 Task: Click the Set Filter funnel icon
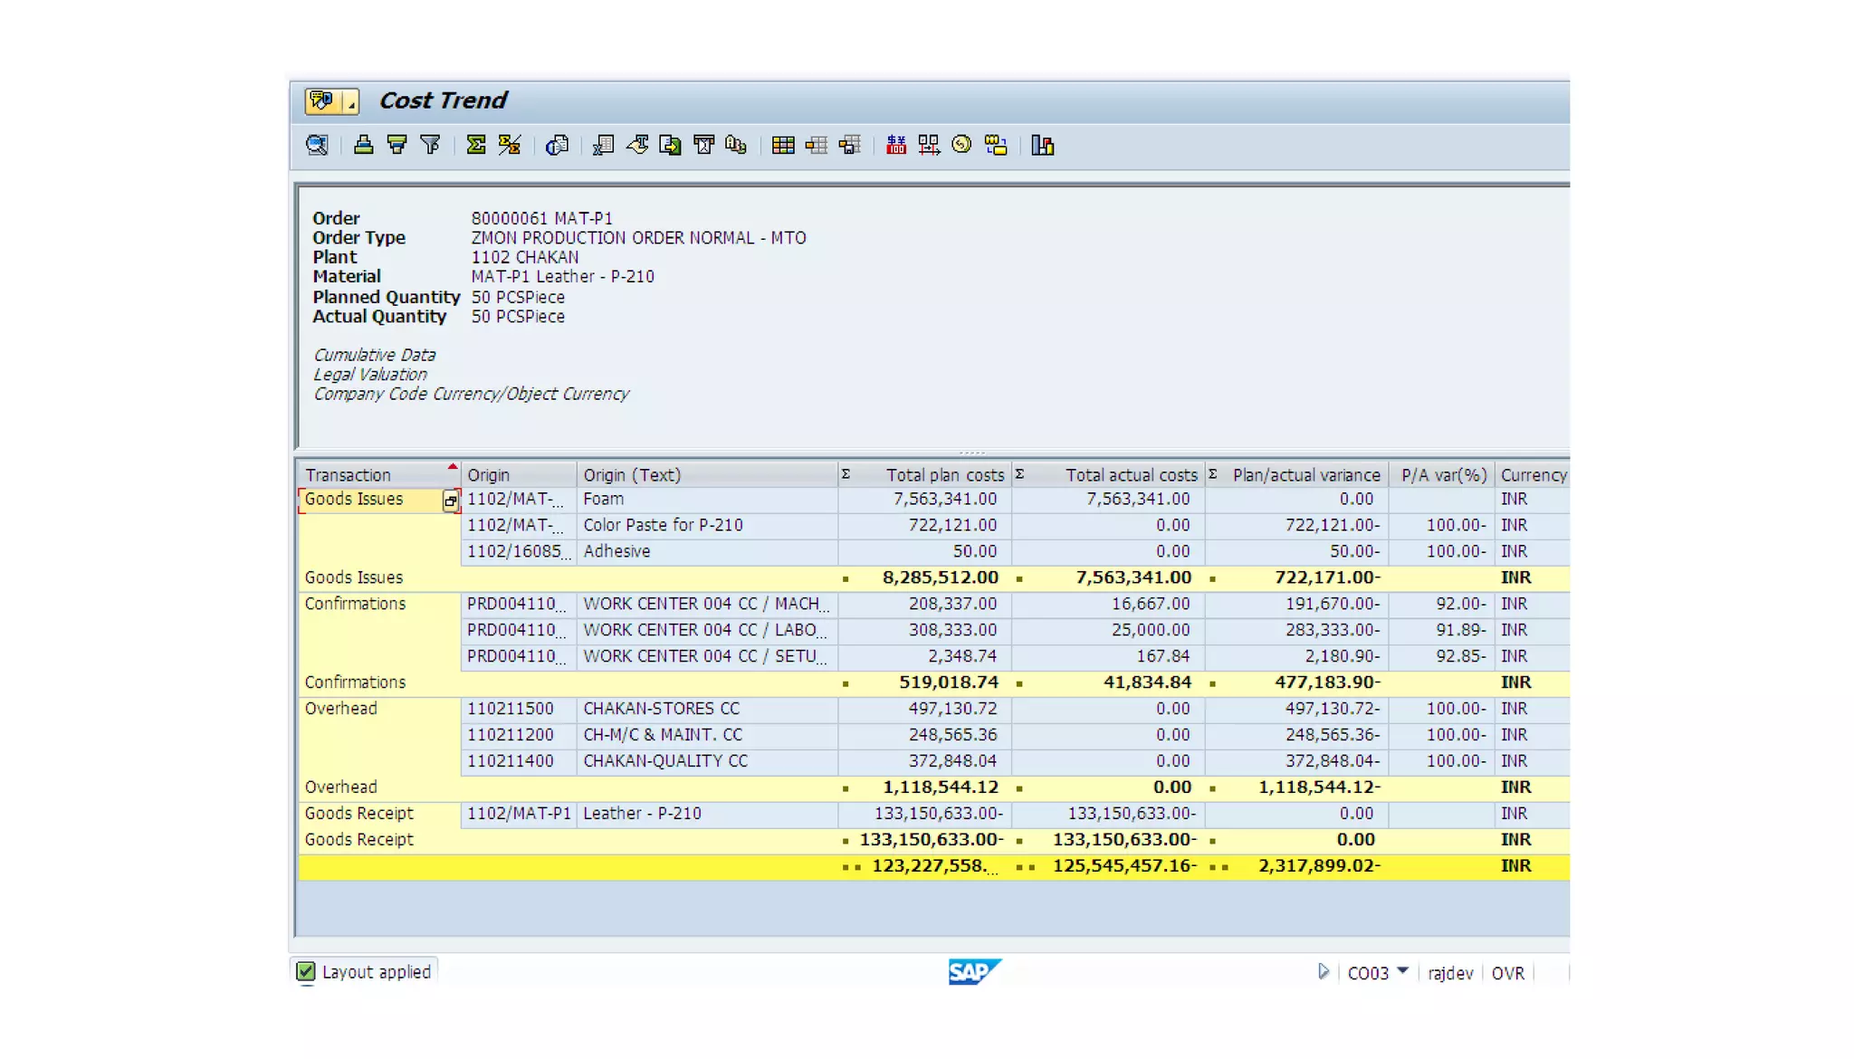pyautogui.click(x=430, y=145)
